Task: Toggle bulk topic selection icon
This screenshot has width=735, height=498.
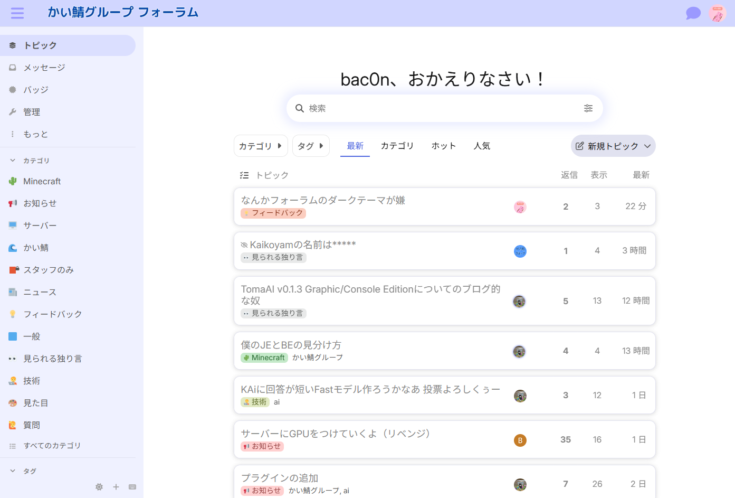Action: 244,175
